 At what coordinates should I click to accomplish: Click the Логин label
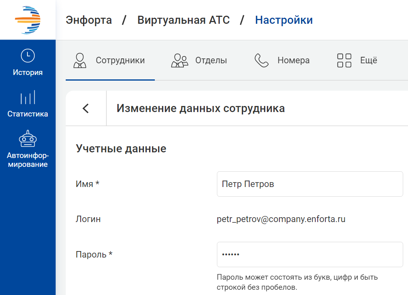click(x=88, y=219)
